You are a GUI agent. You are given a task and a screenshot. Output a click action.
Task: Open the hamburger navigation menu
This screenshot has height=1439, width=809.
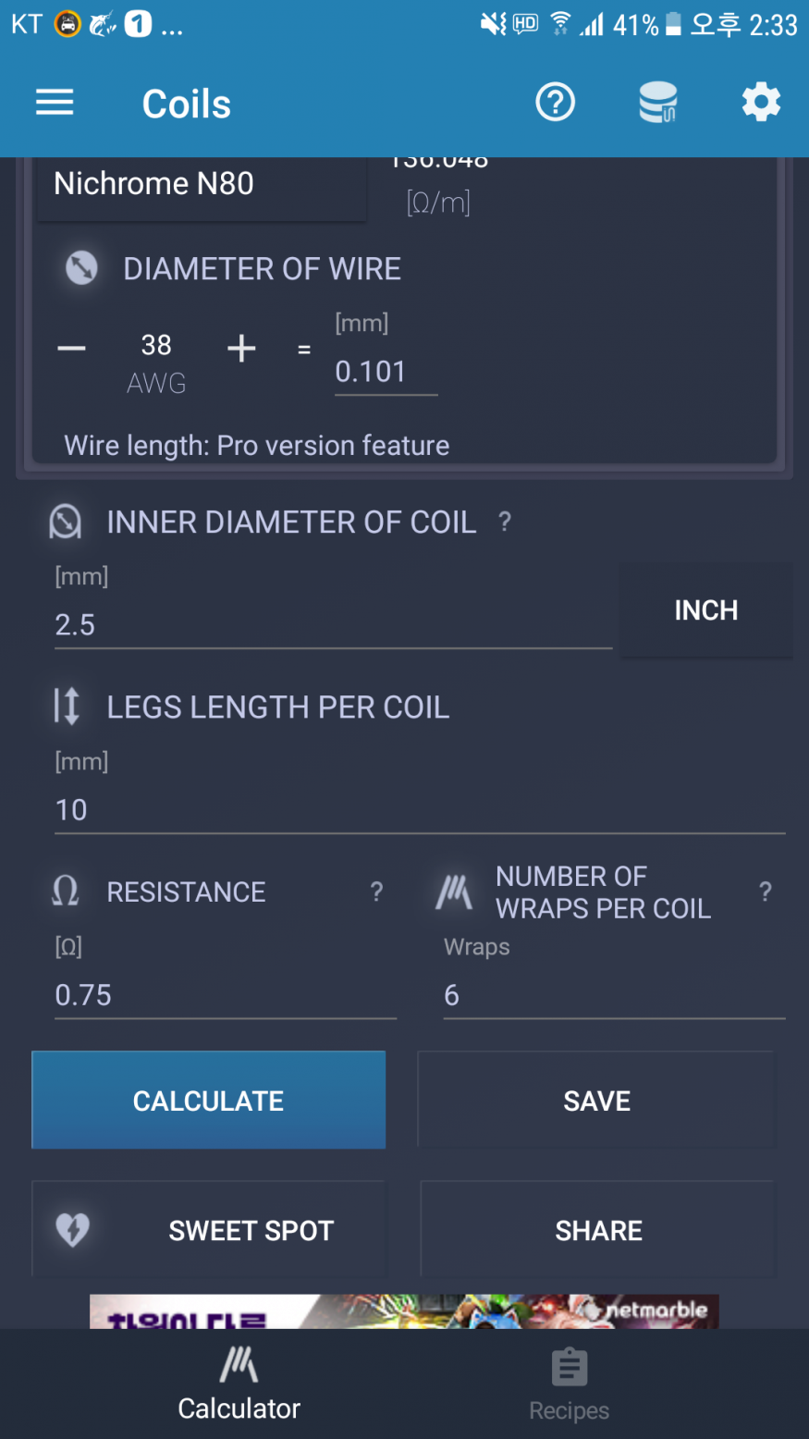(x=55, y=103)
